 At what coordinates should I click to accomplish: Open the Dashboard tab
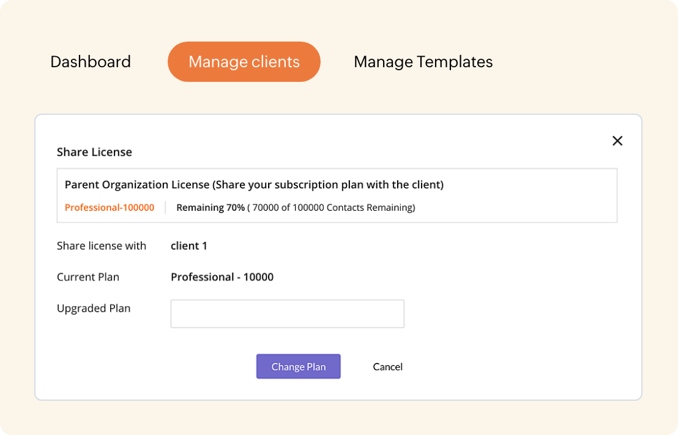point(91,62)
